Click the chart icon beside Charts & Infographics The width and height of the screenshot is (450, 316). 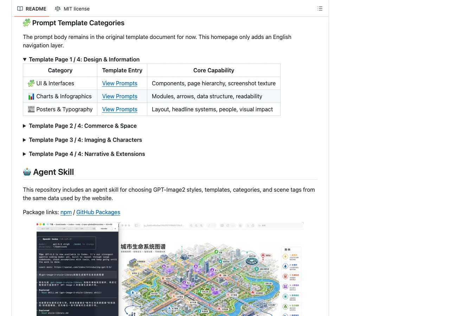[31, 96]
